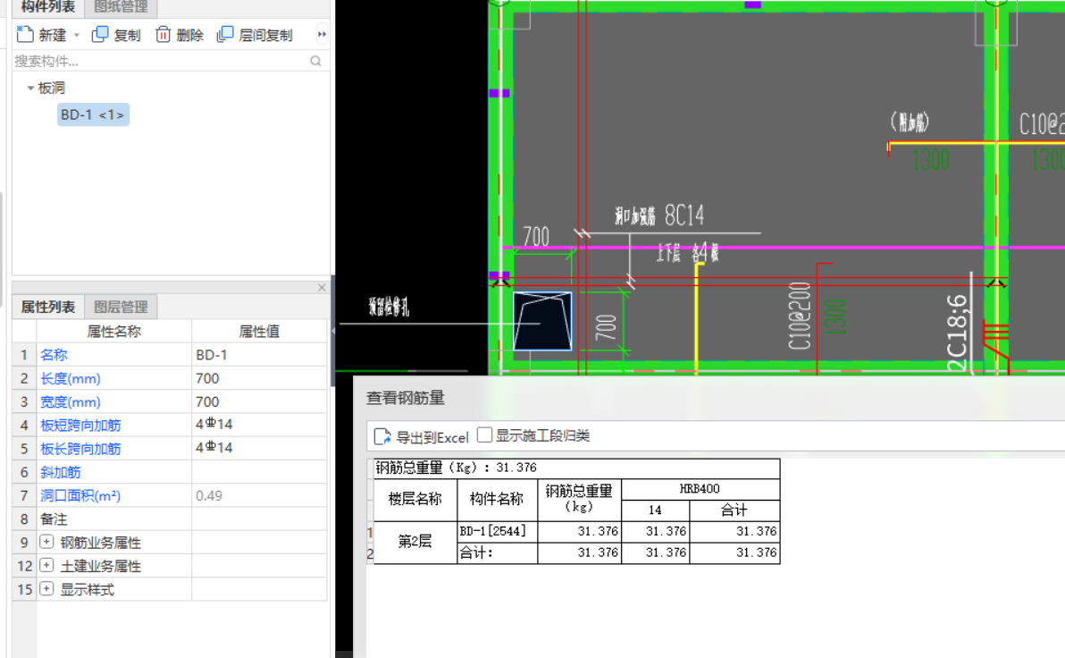This screenshot has width=1065, height=658.
Task: Click the 新建 new component icon
Action: 25,34
